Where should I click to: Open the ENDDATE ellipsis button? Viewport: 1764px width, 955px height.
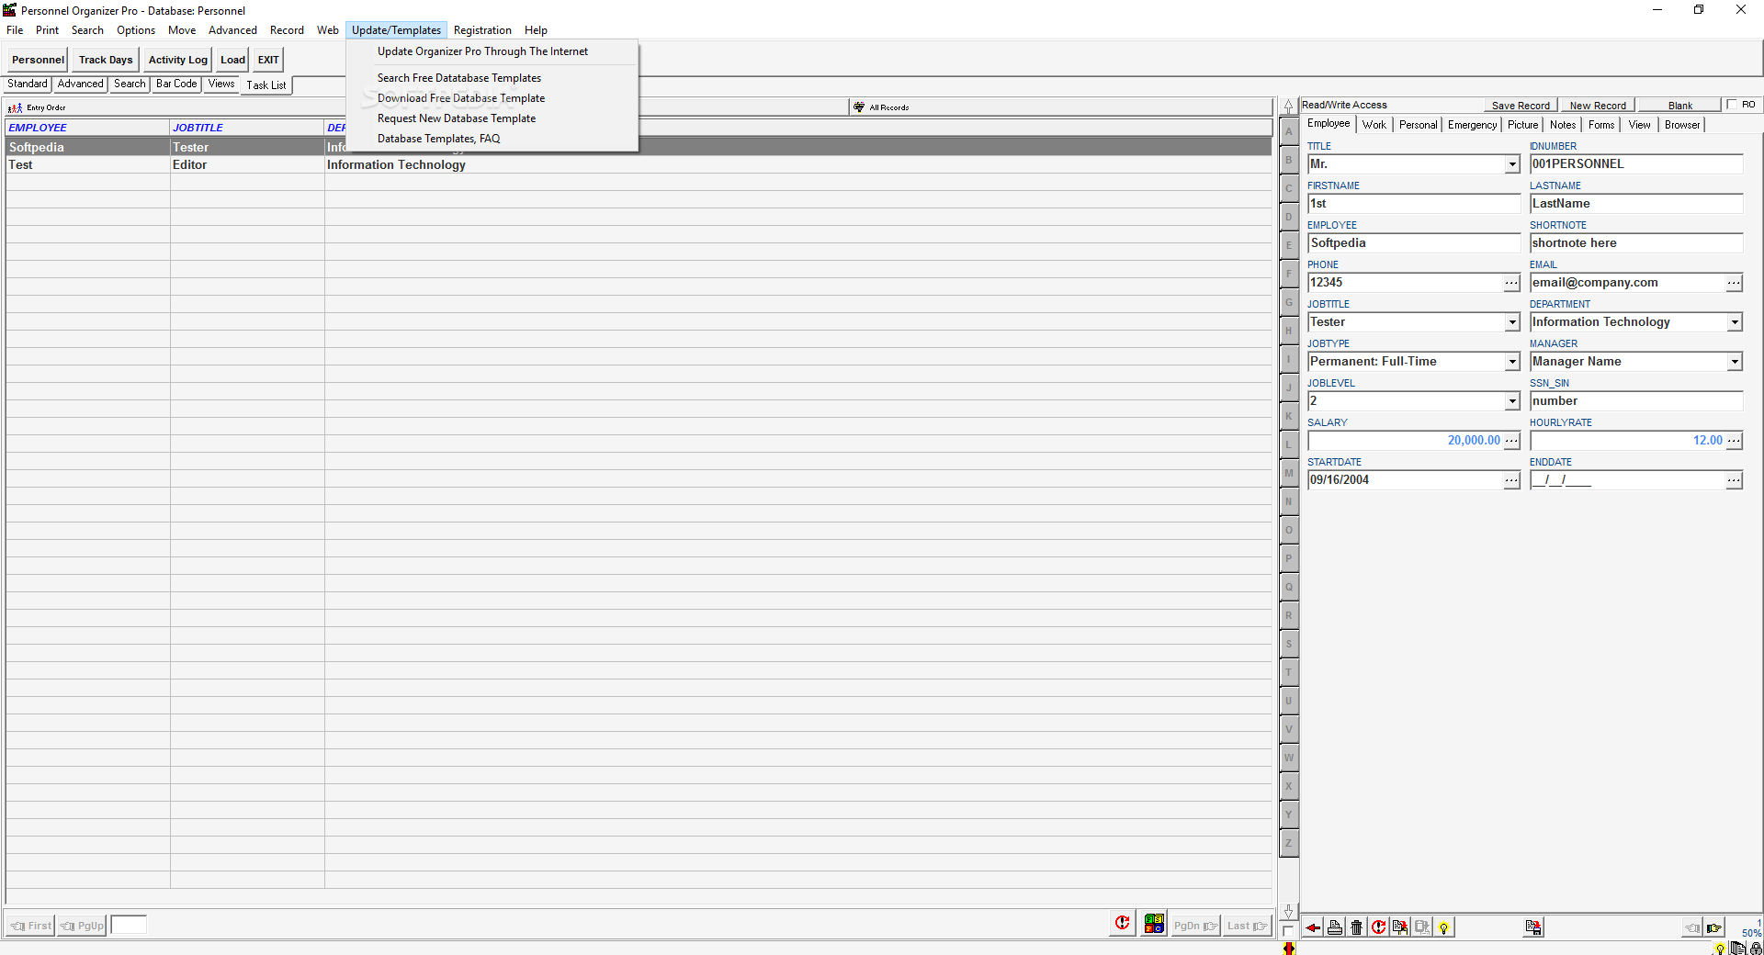coord(1734,480)
